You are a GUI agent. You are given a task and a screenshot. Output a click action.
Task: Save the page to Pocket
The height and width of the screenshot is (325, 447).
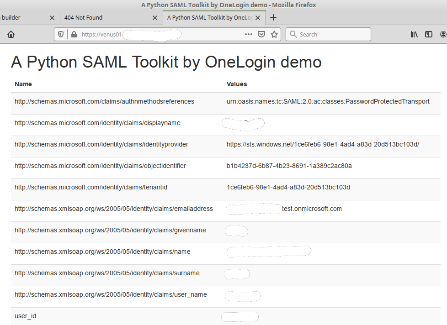click(x=261, y=34)
